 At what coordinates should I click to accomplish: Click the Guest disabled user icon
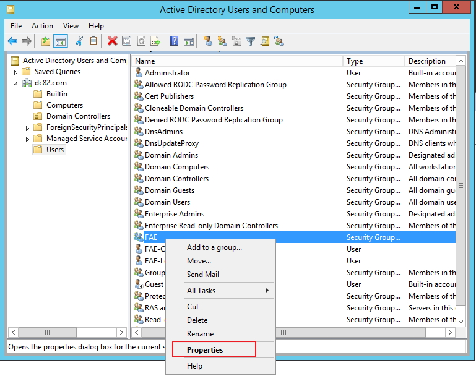(x=139, y=284)
